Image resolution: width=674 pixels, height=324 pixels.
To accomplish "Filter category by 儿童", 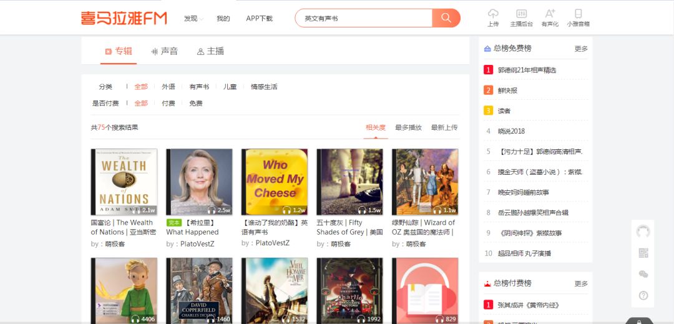I will 230,87.
